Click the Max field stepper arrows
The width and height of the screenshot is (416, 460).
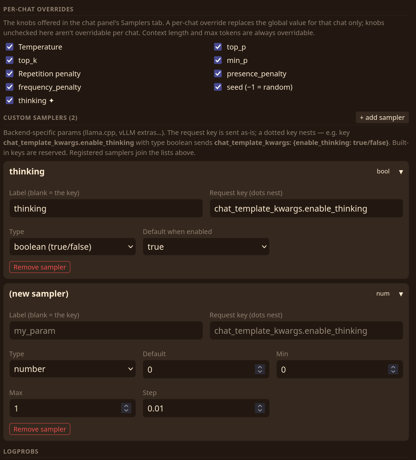pyautogui.click(x=126, y=408)
